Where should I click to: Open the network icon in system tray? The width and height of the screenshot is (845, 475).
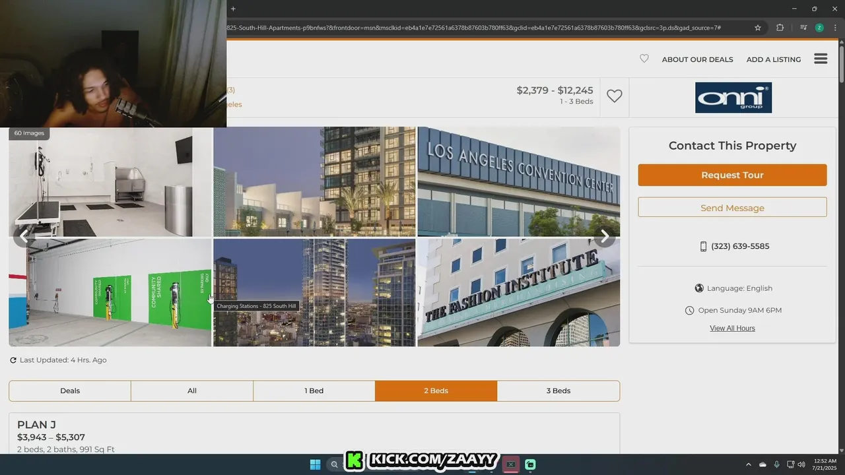[x=790, y=464]
